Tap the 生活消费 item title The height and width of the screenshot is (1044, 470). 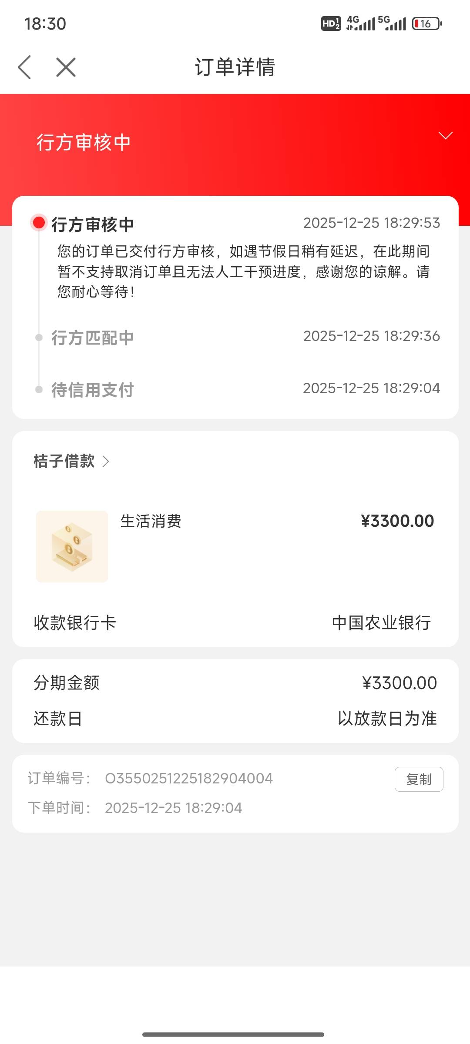pyautogui.click(x=151, y=521)
